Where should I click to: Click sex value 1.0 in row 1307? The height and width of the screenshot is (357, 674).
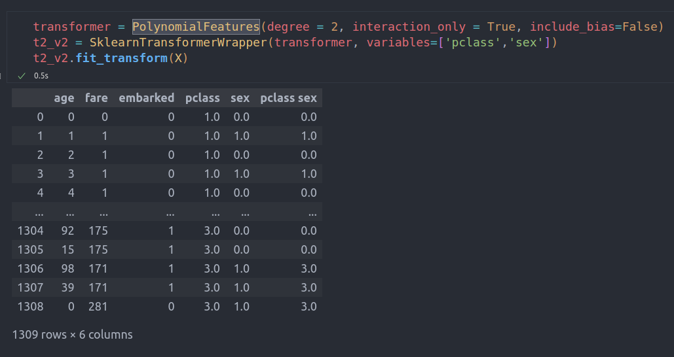[241, 288]
